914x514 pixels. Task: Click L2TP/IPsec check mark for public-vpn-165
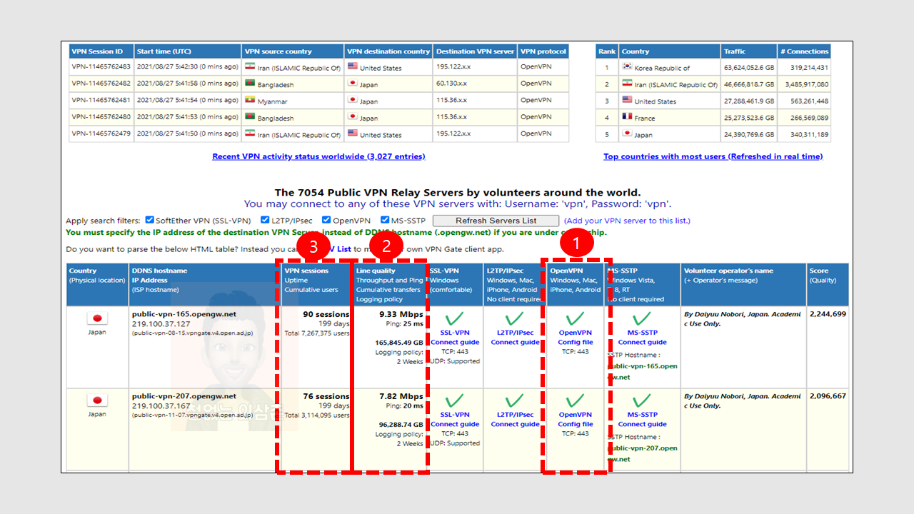pos(515,319)
